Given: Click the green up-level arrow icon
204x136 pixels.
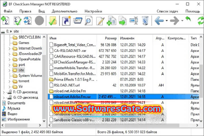Looking at the screenshot, I should 188,19.
